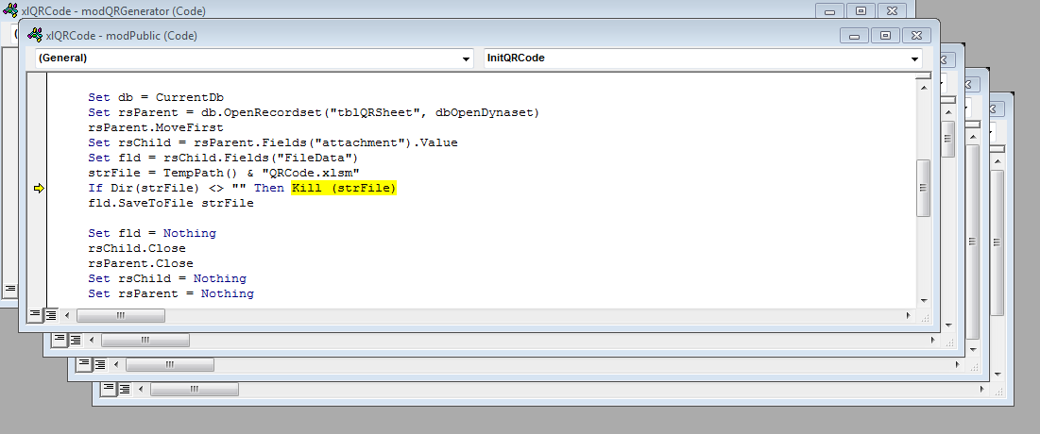Click the modPublic vertical scrollbar thumb
The image size is (1040, 434).
[923, 188]
